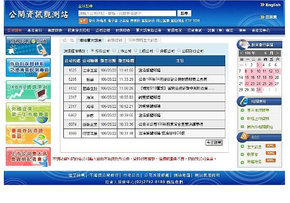
Task: Open the 財務比較e點通 banner
Action: click(x=28, y=45)
